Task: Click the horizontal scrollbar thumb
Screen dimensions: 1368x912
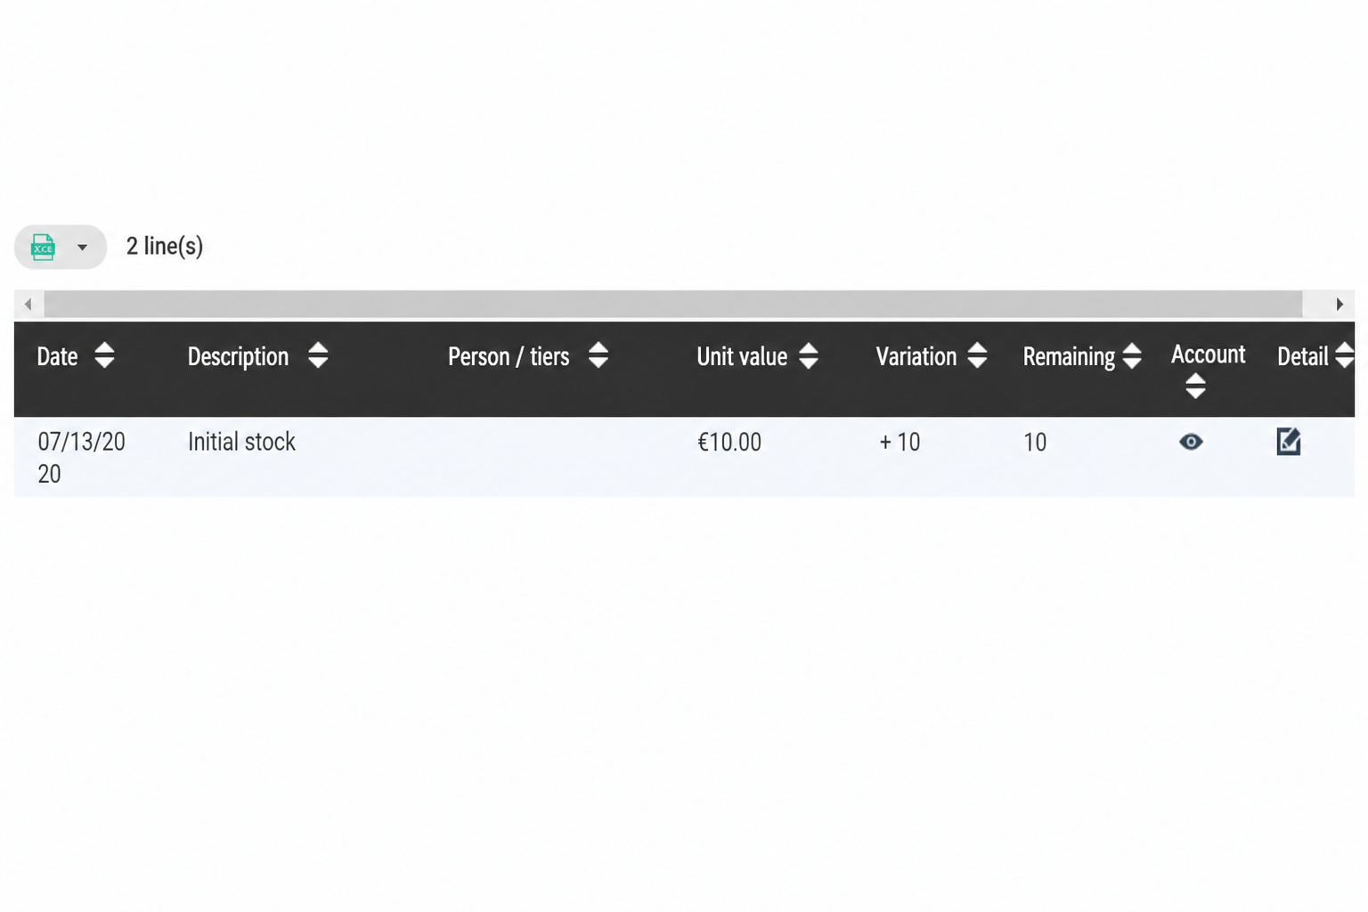Action: coord(673,305)
